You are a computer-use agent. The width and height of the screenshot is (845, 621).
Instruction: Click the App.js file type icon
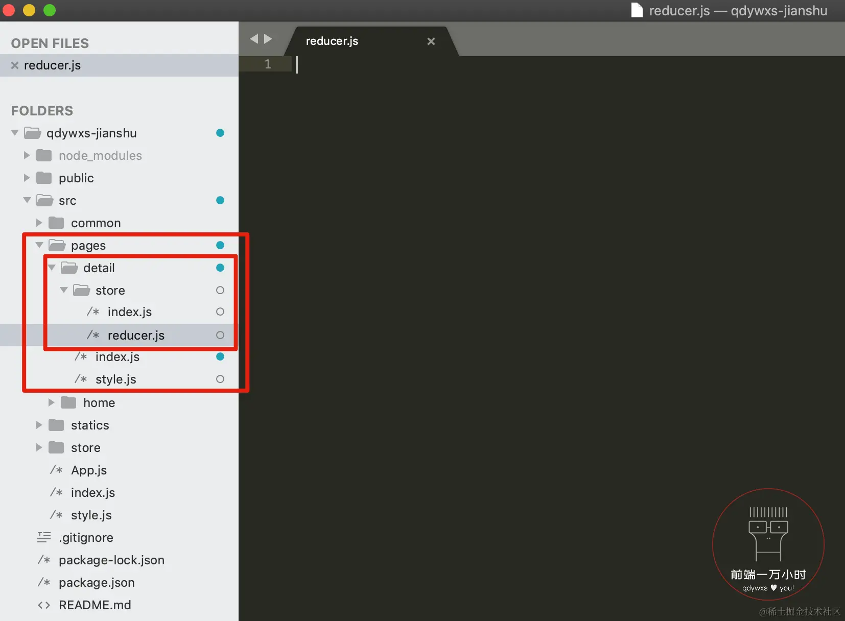pyautogui.click(x=56, y=470)
